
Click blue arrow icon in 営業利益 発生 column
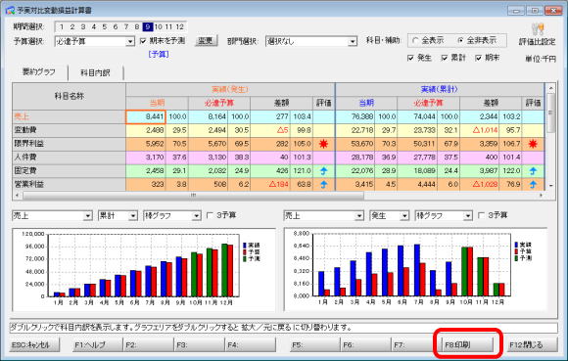coord(323,184)
